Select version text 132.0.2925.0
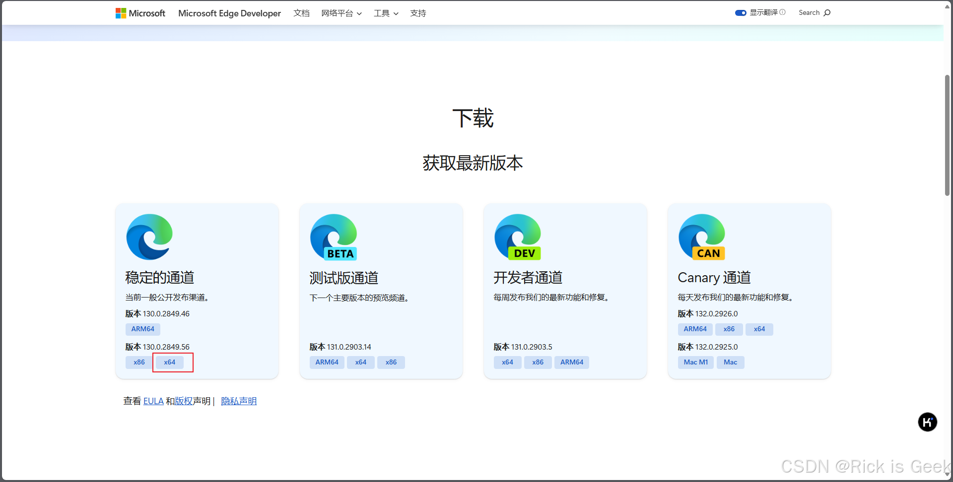 [717, 347]
